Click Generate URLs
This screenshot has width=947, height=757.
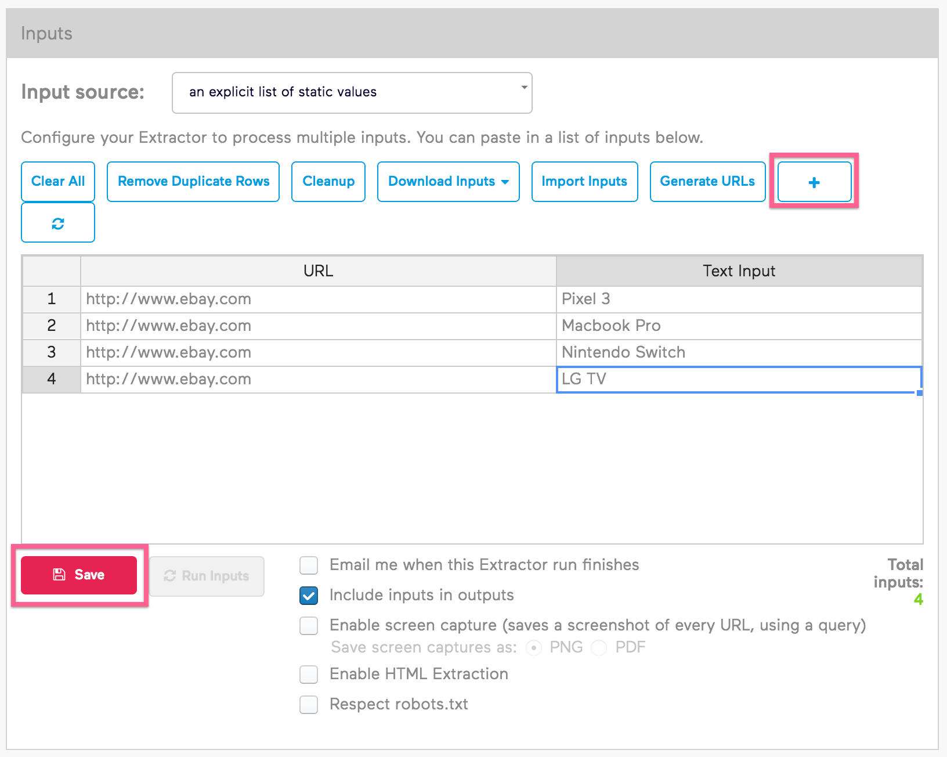click(707, 182)
